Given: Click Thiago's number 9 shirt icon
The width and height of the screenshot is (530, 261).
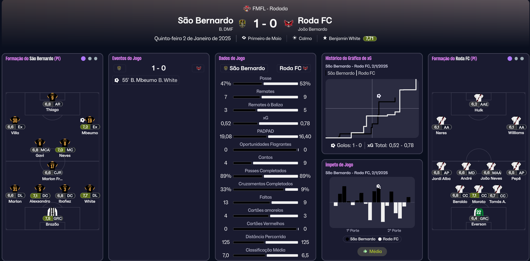Looking at the screenshot, I should pyautogui.click(x=52, y=97).
